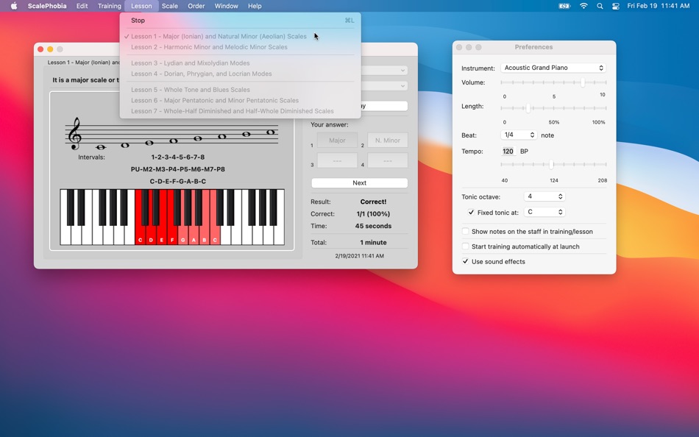Image resolution: width=699 pixels, height=437 pixels.
Task: Click note names text C-D-E-F-G-A-B-C
Action: click(178, 182)
